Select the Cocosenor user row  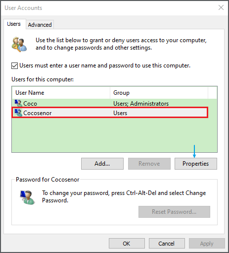tap(110, 113)
